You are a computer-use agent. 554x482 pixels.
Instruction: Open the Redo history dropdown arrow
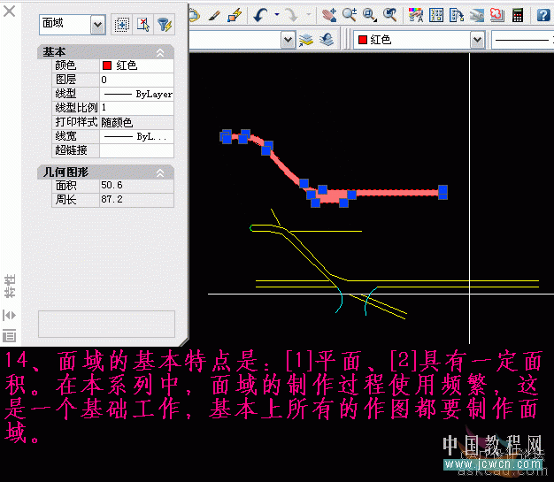click(309, 15)
